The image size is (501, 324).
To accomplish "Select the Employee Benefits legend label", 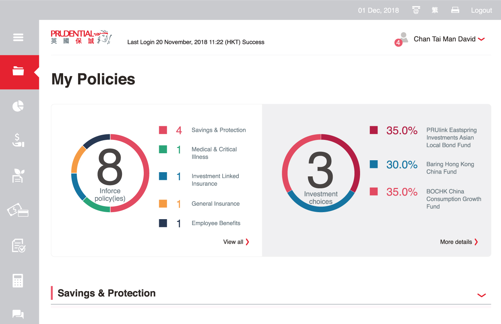I will point(216,223).
